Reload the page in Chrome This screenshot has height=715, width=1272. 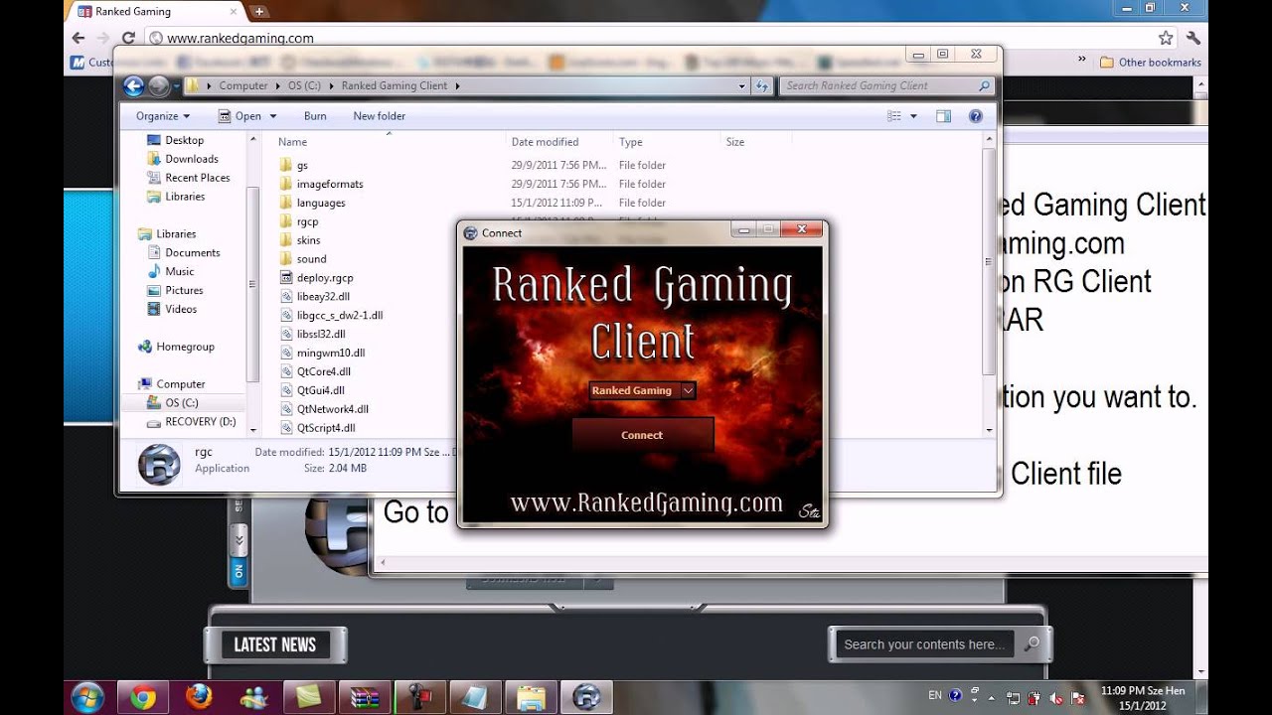[128, 38]
